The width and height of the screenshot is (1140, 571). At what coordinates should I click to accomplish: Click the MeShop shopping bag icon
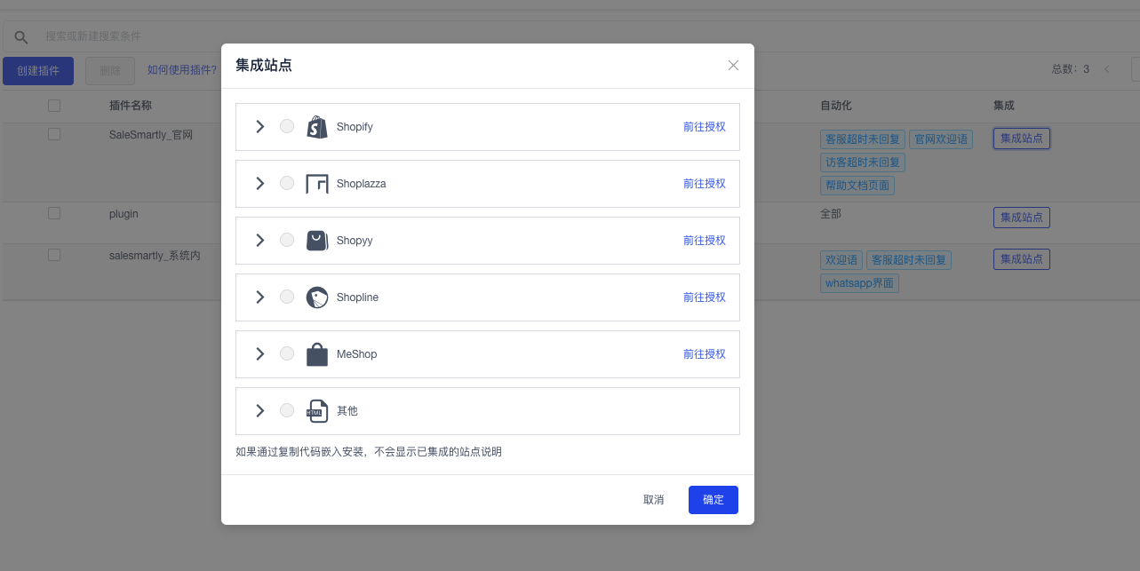[317, 354]
